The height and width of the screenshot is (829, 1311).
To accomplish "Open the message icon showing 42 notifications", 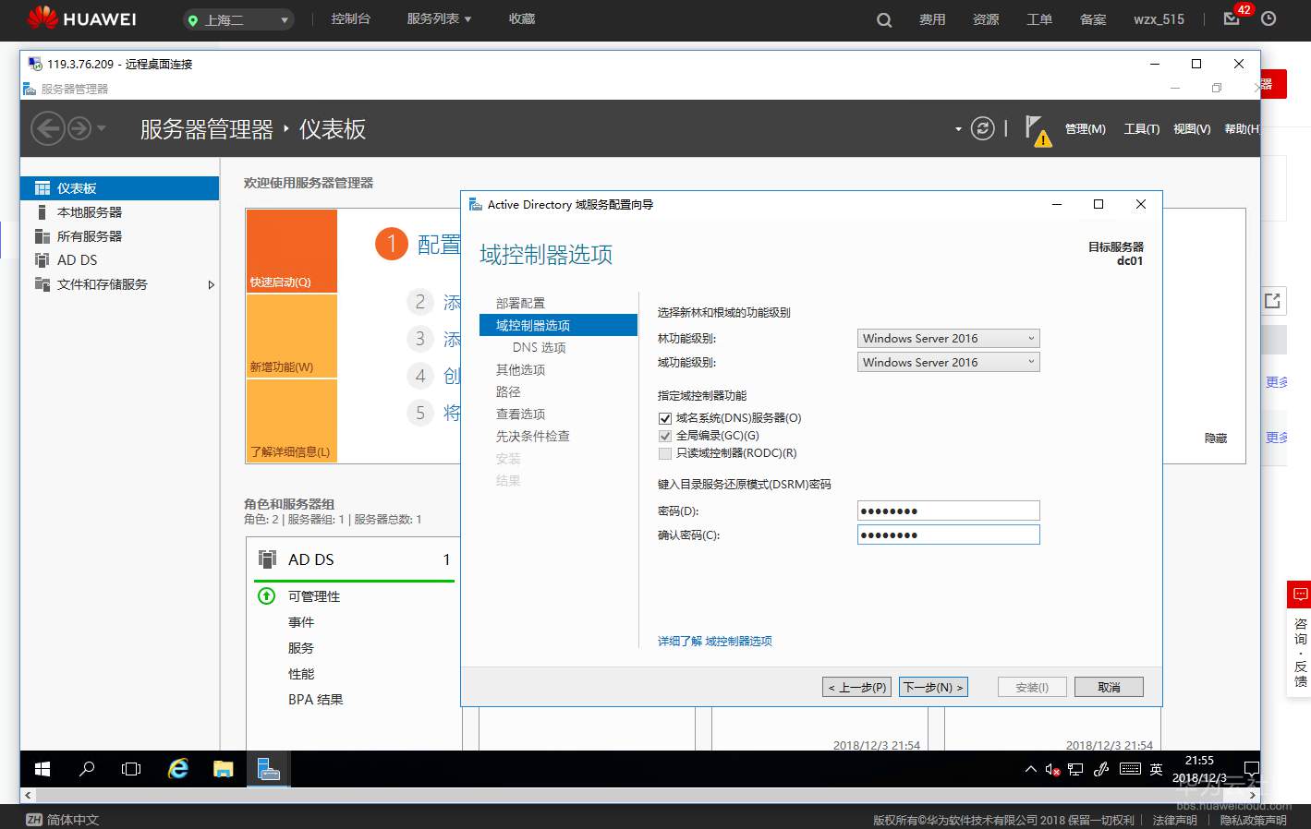I will (1231, 18).
